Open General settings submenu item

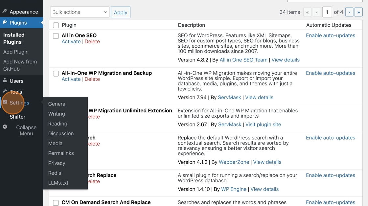coord(57,104)
